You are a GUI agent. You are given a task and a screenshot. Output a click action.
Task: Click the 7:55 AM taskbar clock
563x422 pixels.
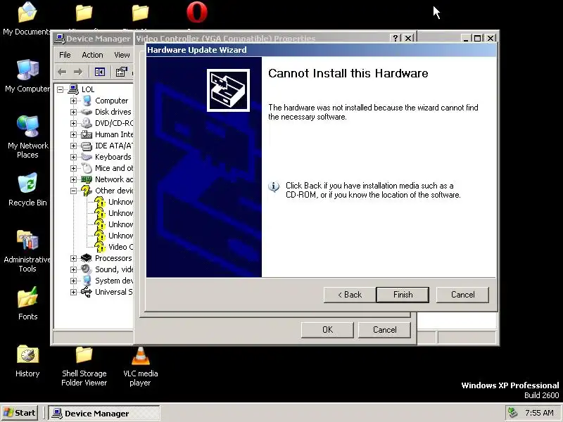coord(539,413)
